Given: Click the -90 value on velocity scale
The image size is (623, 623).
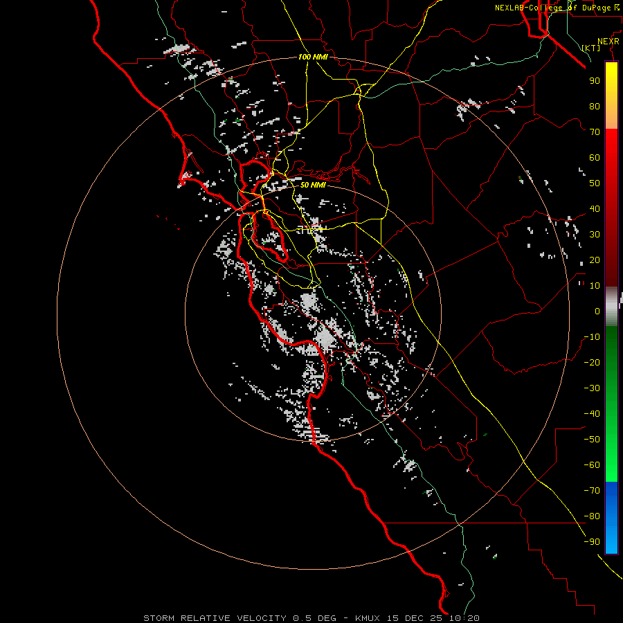Looking at the screenshot, I should [592, 542].
